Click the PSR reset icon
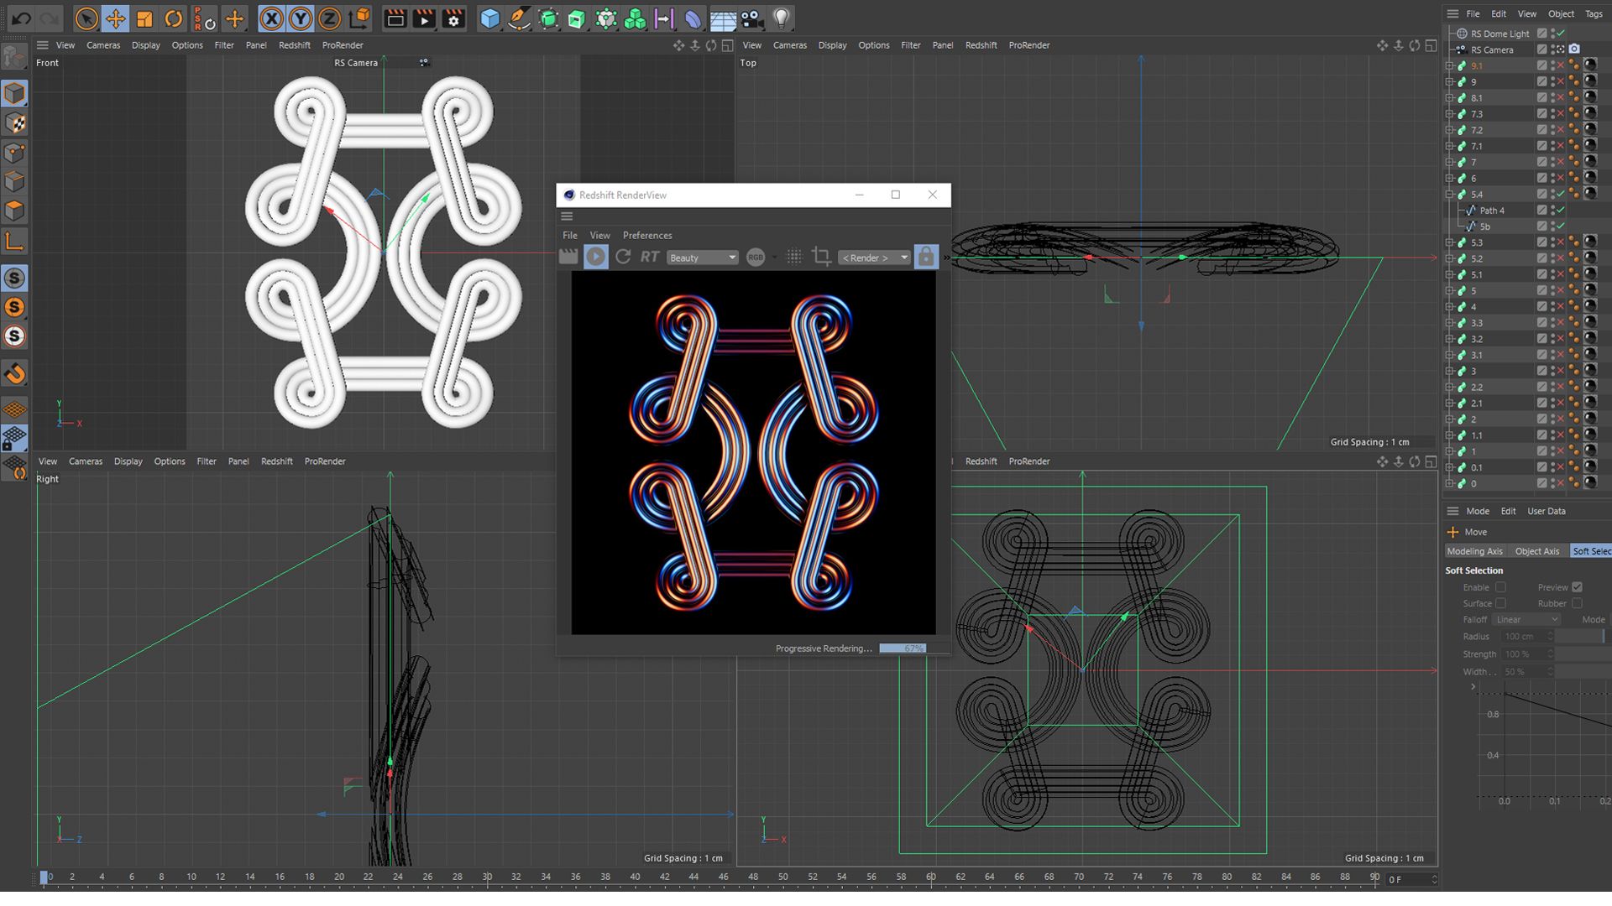 pos(204,18)
